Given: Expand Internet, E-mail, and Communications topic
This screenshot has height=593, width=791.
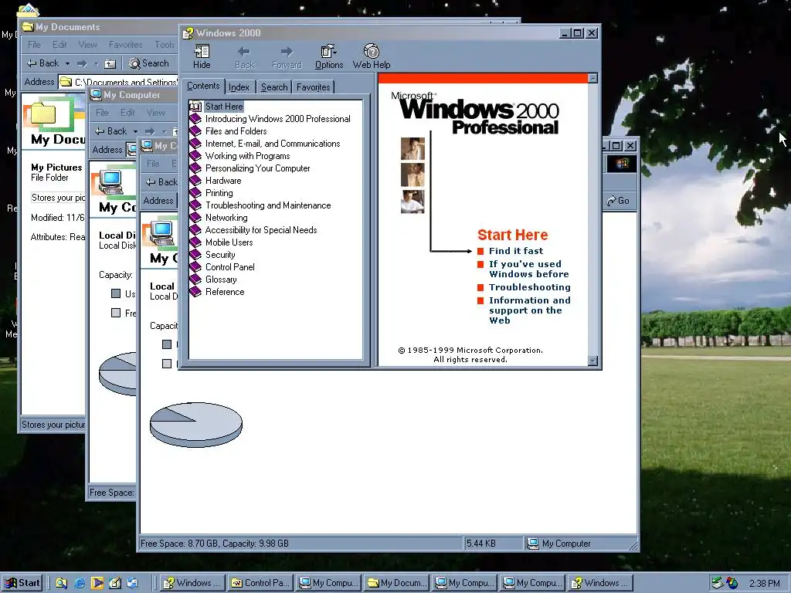Looking at the screenshot, I should pos(273,144).
